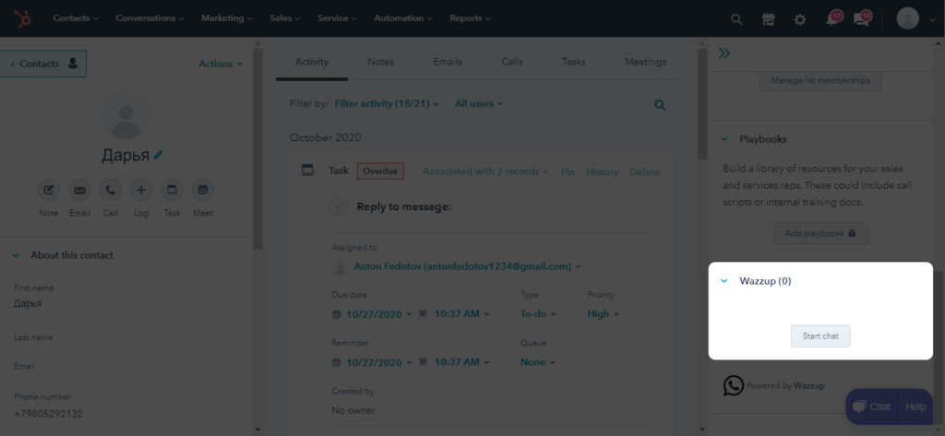Click the Phone number field value

click(x=48, y=414)
